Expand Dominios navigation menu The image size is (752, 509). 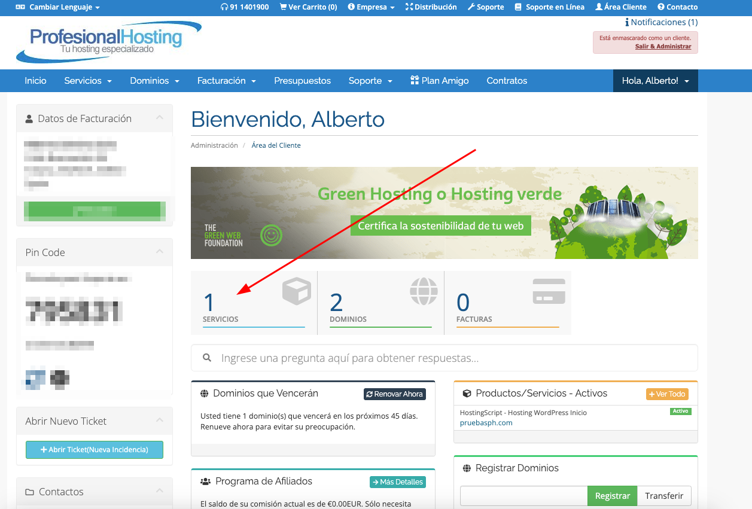(x=155, y=81)
